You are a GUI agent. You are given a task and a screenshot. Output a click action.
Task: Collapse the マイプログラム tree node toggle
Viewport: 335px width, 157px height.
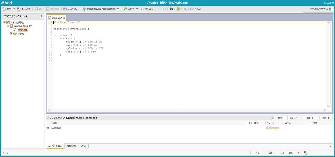[4, 22]
